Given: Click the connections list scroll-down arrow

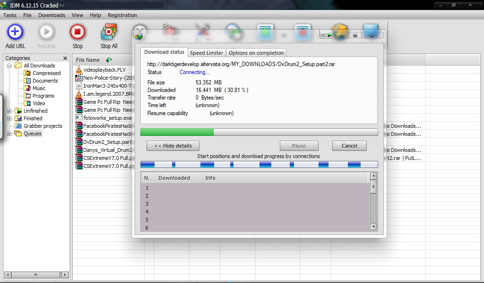Looking at the screenshot, I should [373, 227].
